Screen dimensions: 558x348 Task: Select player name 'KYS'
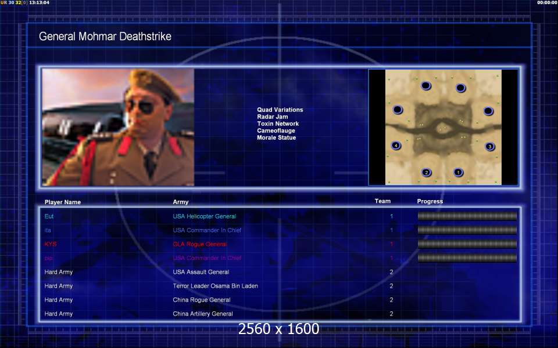pos(51,244)
